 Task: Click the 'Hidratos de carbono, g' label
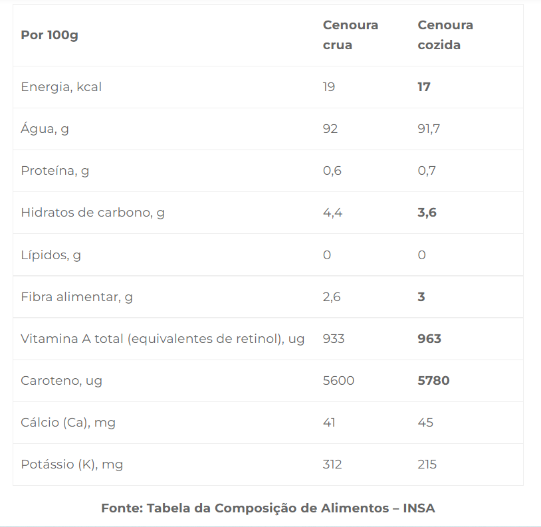92,213
